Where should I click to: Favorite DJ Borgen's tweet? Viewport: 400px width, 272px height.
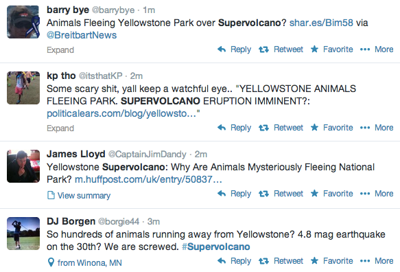point(331,261)
